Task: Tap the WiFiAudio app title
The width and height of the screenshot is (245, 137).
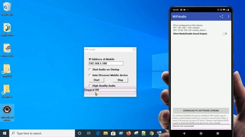Action: coord(179,17)
